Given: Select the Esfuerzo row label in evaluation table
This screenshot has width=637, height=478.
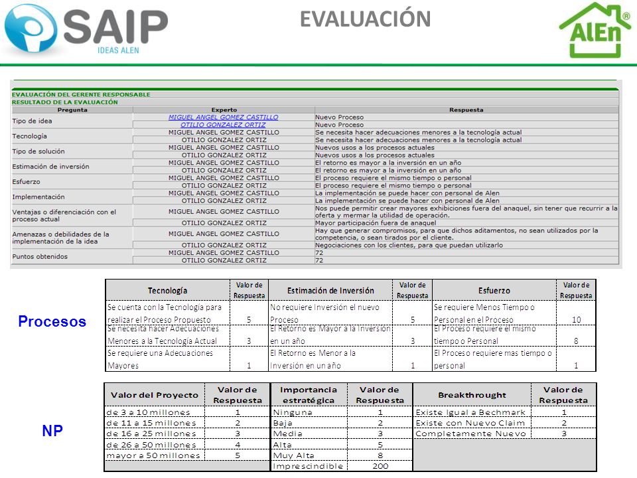Looking at the screenshot, I should tap(26, 182).
